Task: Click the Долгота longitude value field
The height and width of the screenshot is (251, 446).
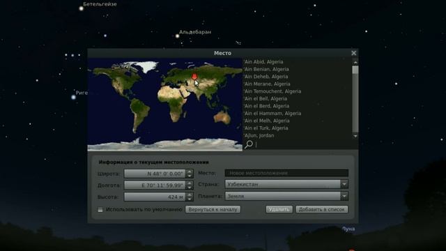Action: click(155, 185)
